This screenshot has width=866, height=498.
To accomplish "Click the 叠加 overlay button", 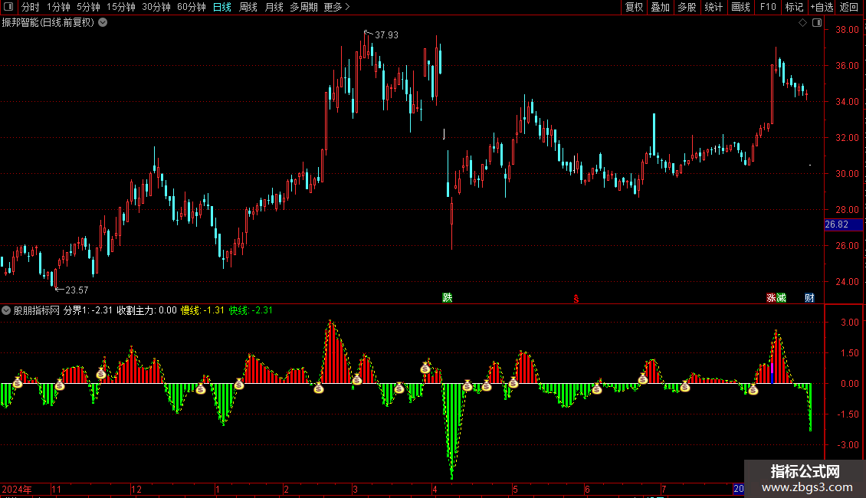I will click(x=660, y=7).
